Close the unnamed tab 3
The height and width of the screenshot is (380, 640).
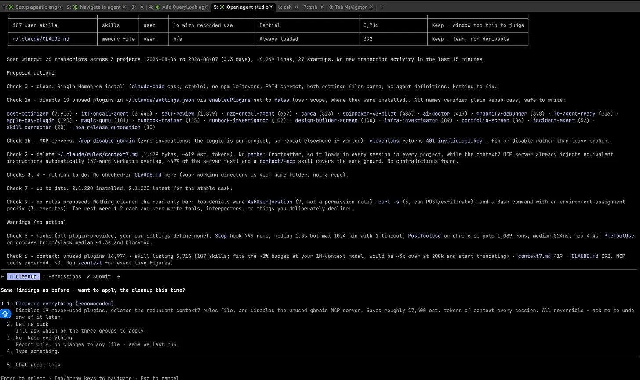(x=142, y=7)
